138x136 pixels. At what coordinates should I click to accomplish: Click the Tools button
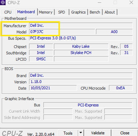[x=68, y=133]
